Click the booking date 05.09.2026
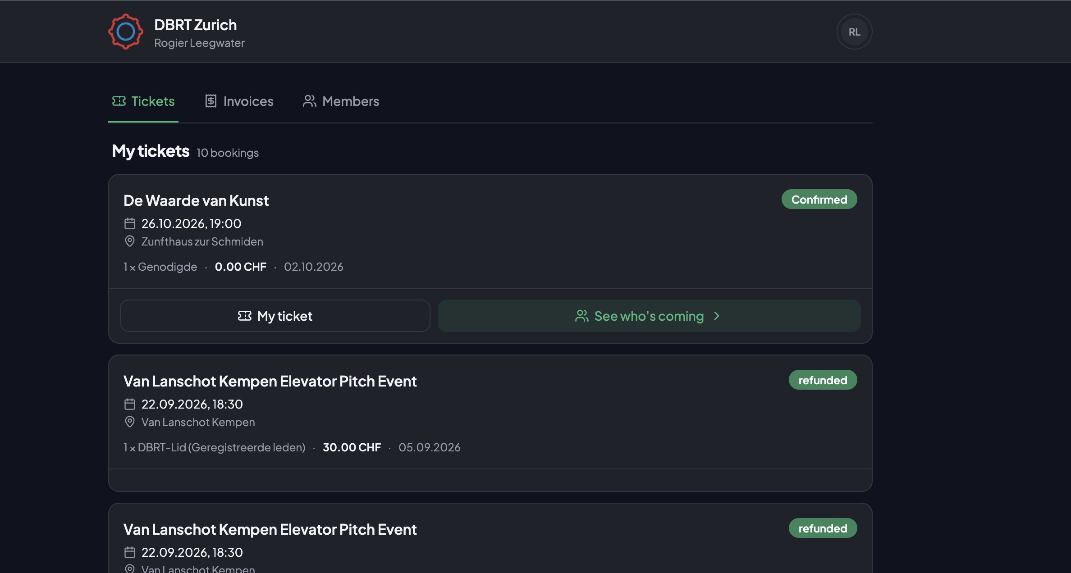The image size is (1071, 573). pyautogui.click(x=430, y=447)
